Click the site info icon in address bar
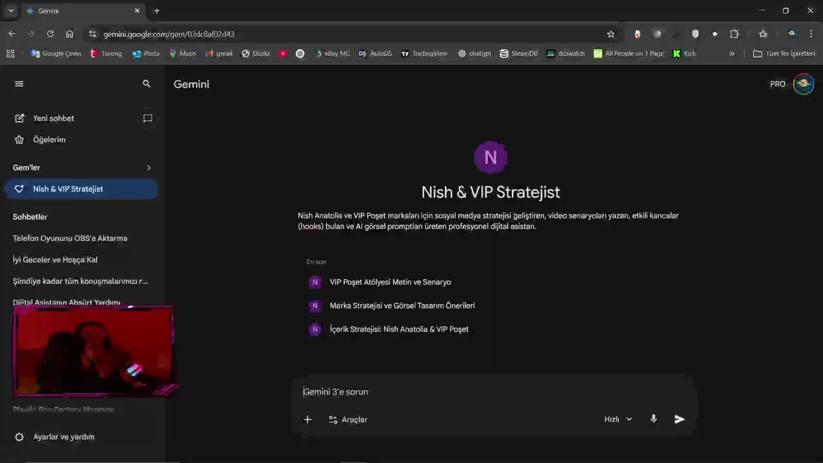 92,34
